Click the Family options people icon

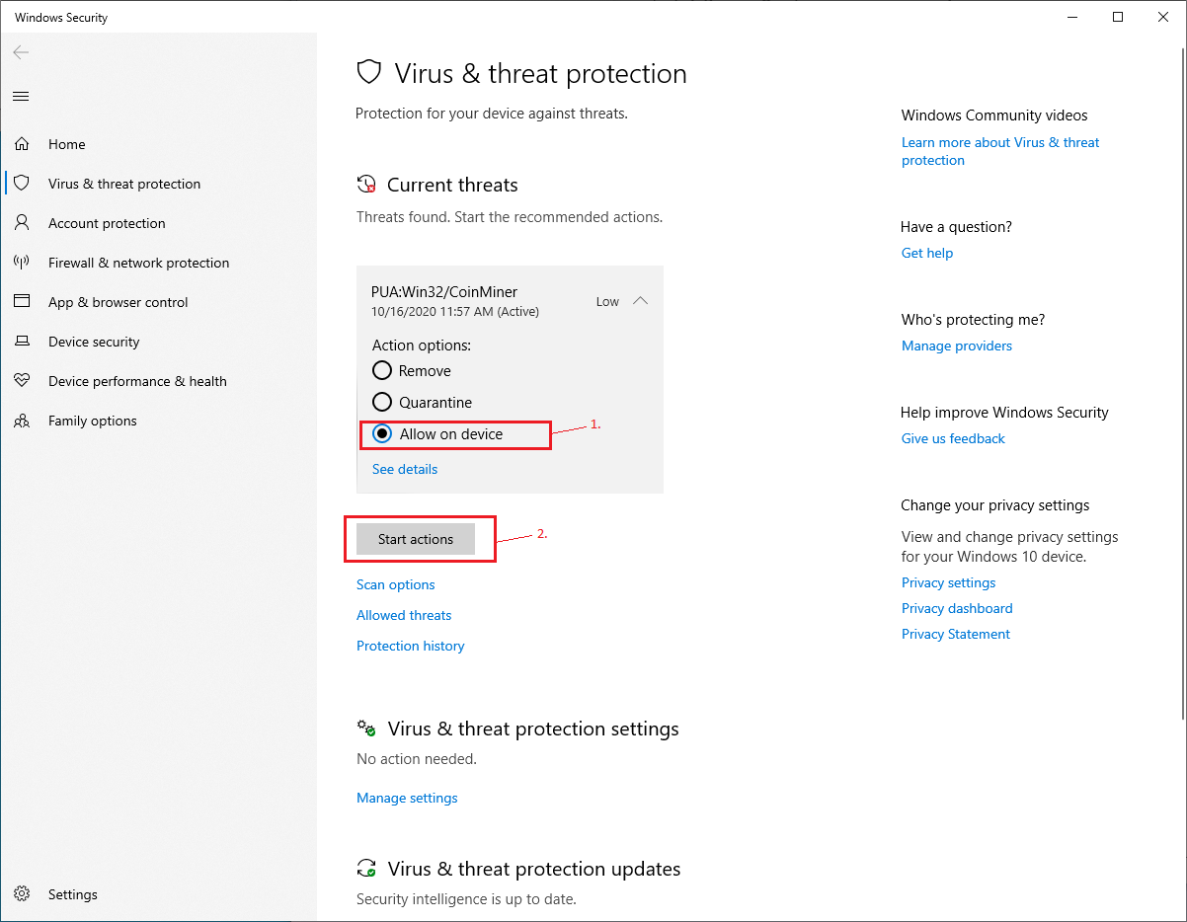22,421
